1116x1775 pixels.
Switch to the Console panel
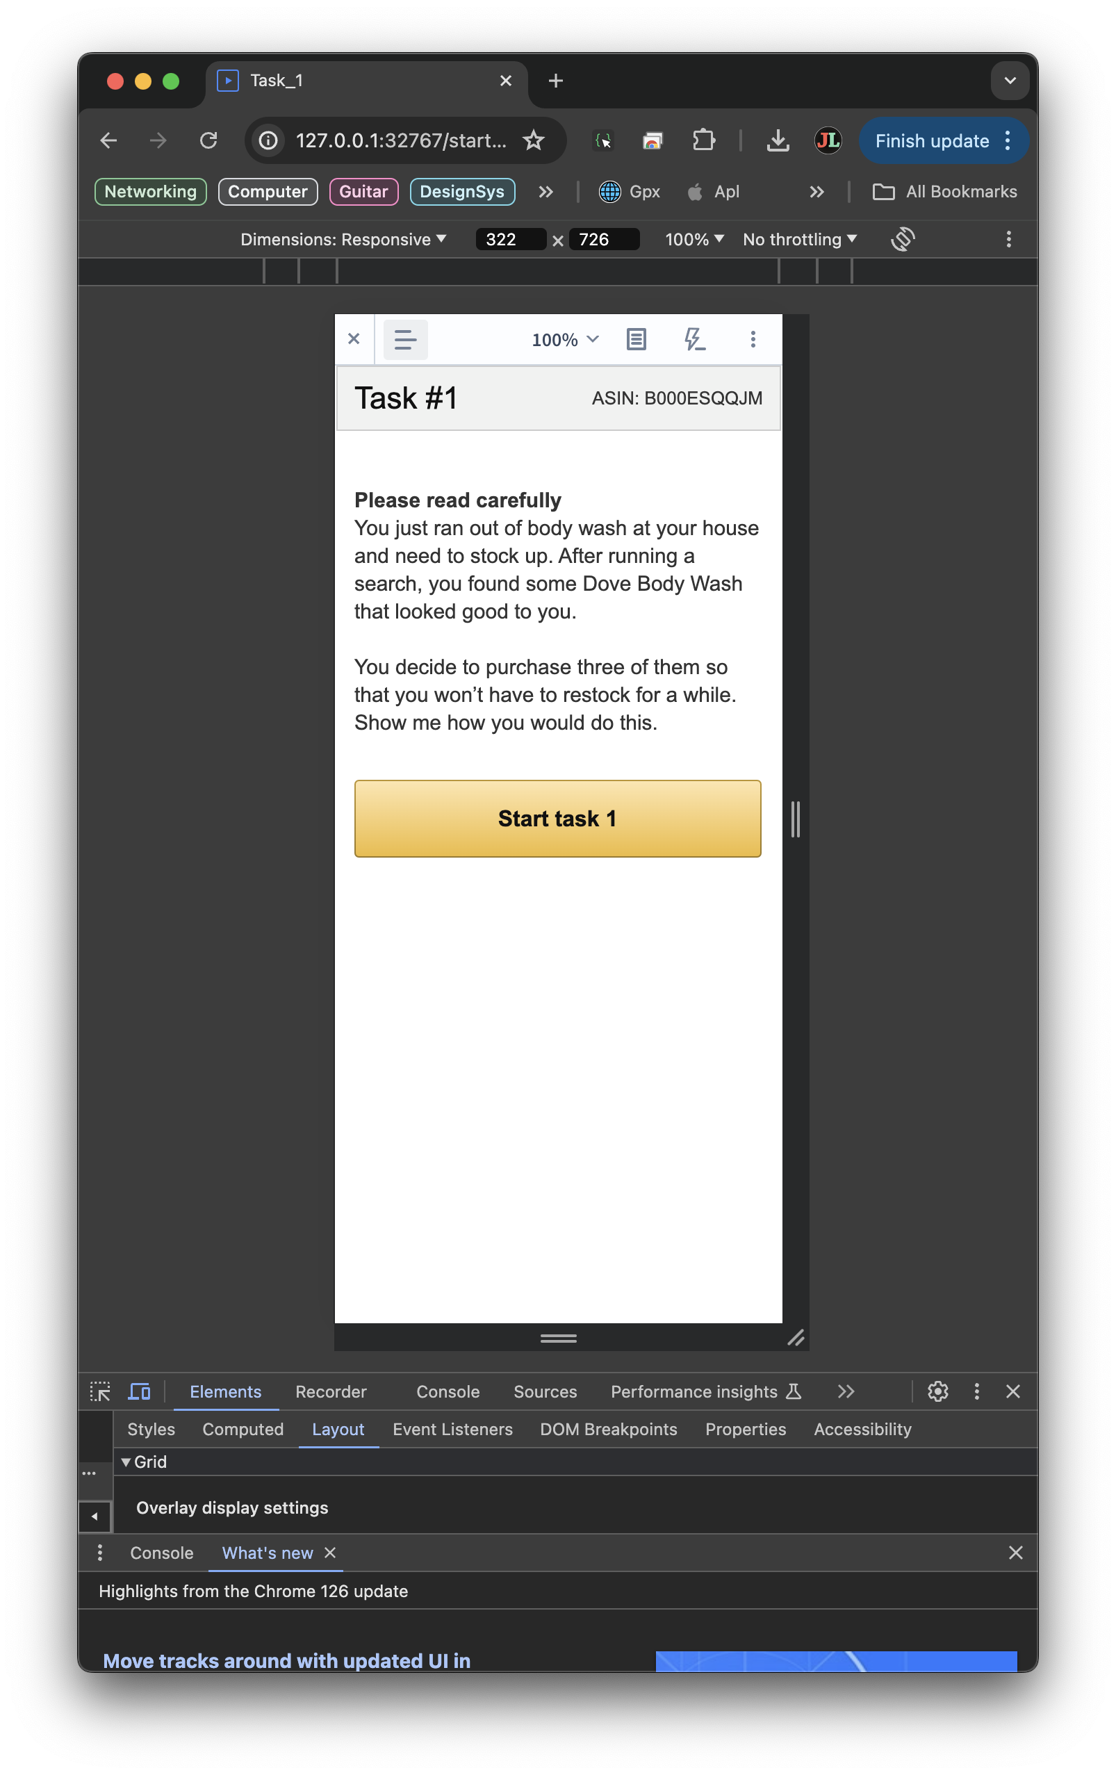(448, 1391)
